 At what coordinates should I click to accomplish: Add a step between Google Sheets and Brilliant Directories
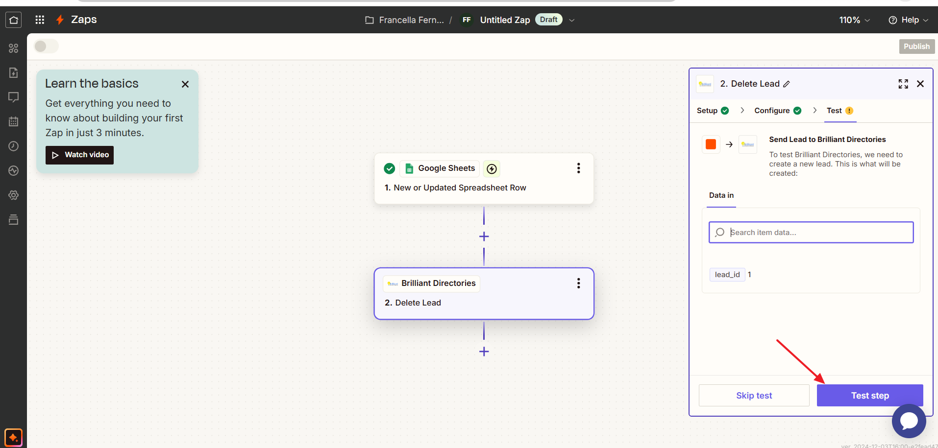click(484, 236)
